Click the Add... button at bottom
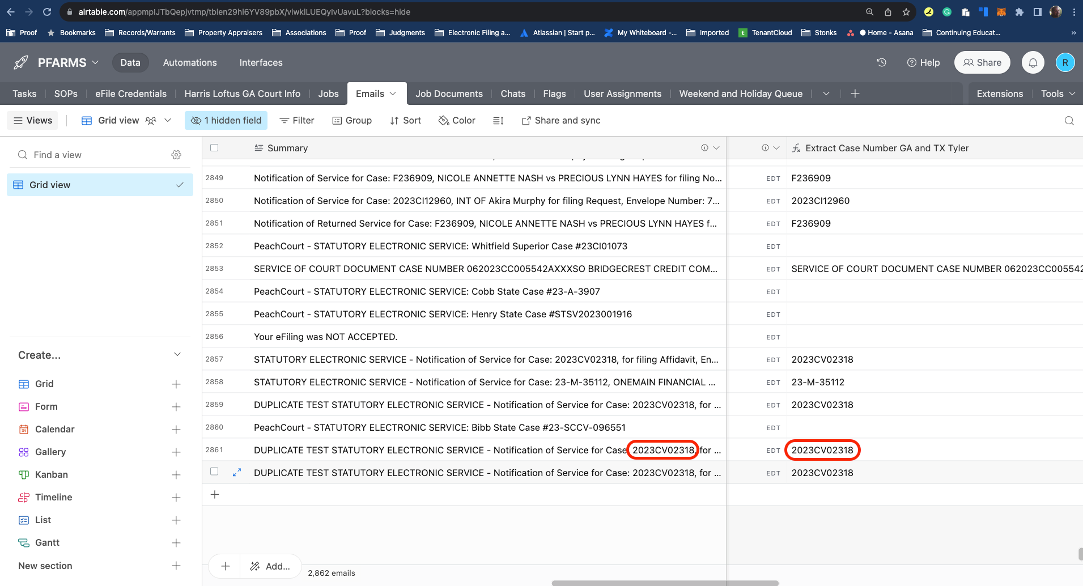 pos(271,566)
